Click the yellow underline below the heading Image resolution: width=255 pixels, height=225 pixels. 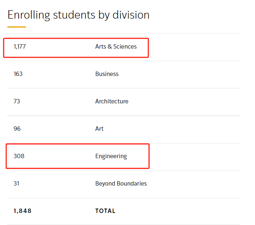click(x=16, y=27)
